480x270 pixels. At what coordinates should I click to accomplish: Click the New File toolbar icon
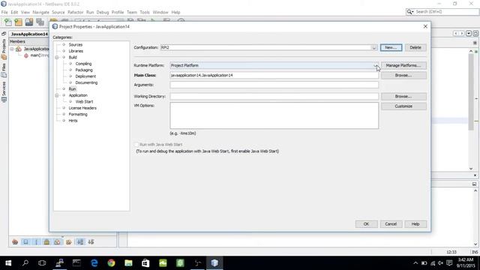pyautogui.click(x=7, y=22)
